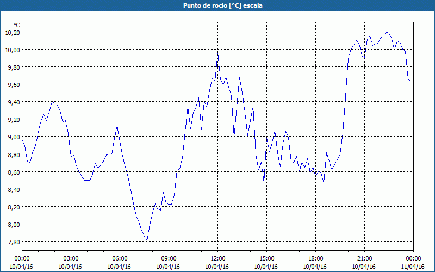Click the 9,80 axis label

[14, 67]
